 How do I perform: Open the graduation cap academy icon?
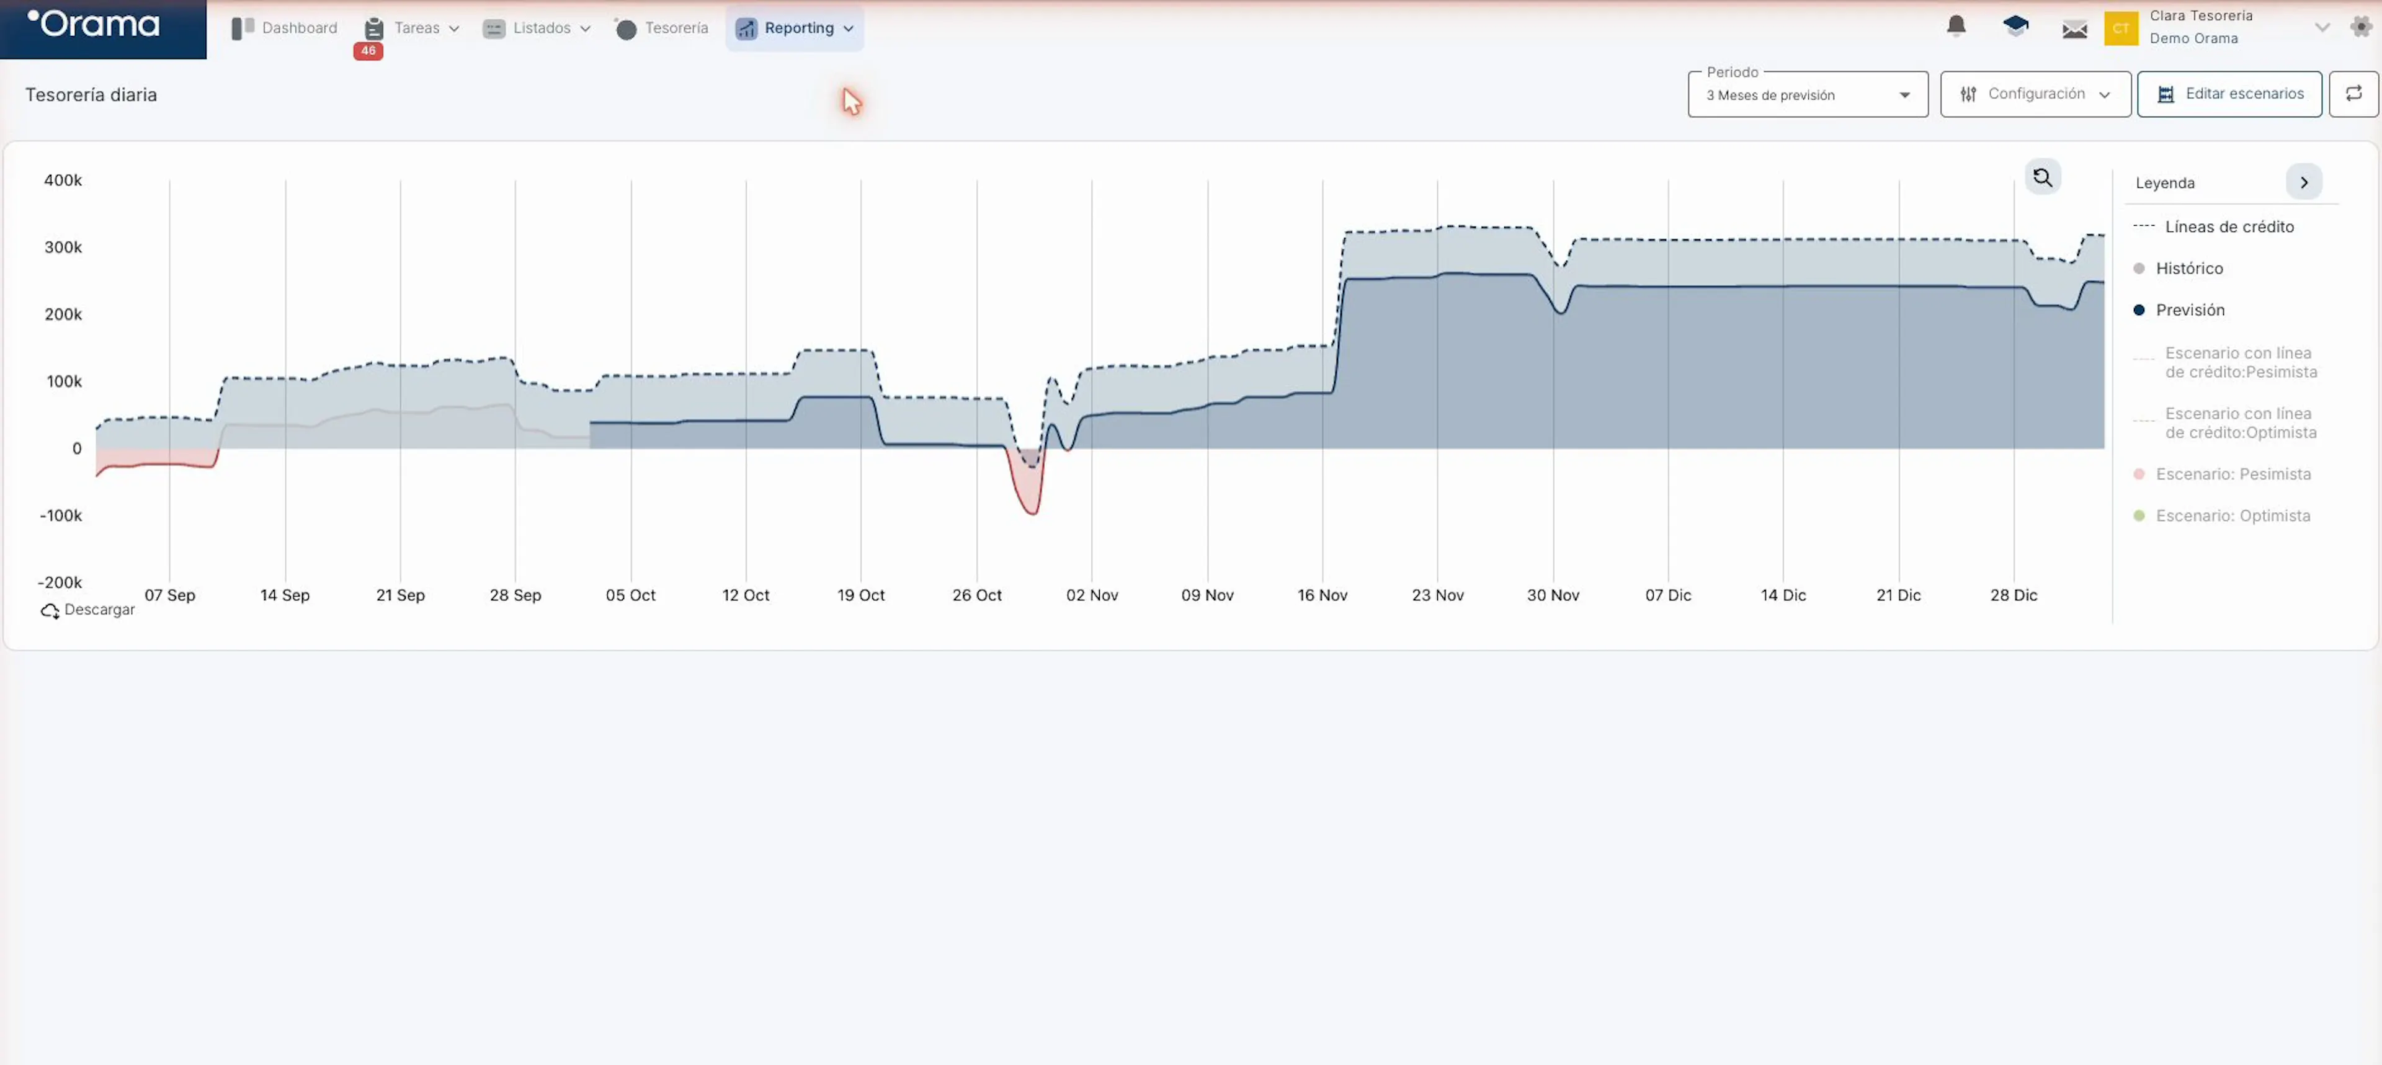[2015, 26]
